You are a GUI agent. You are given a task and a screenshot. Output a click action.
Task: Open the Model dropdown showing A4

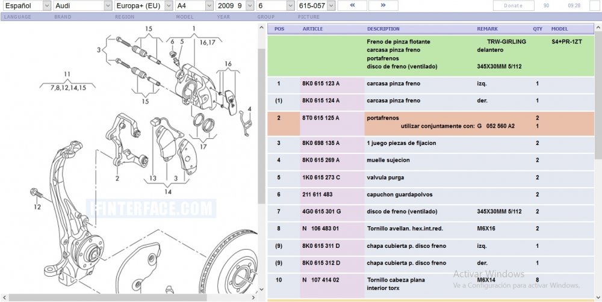coord(193,5)
